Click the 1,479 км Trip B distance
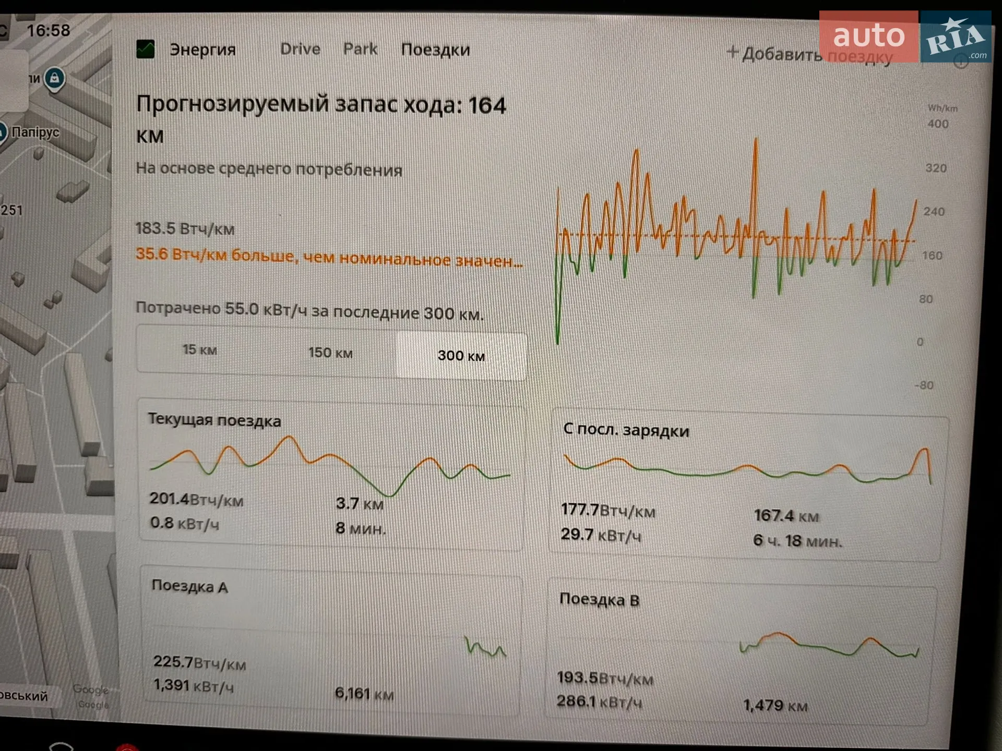This screenshot has height=751, width=1002. tap(775, 706)
